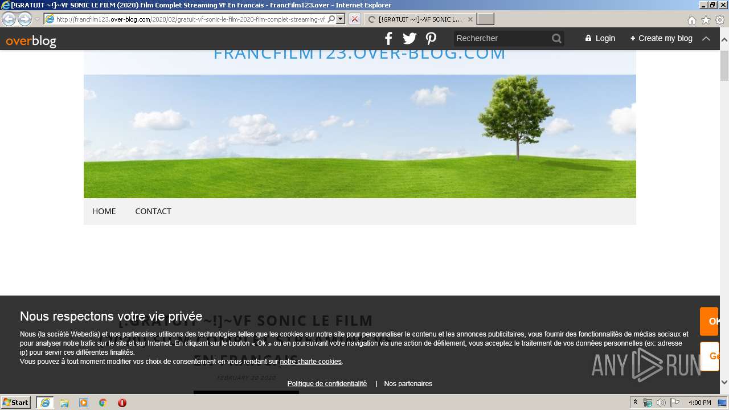
Task: Open a new blank tab
Action: (x=485, y=19)
